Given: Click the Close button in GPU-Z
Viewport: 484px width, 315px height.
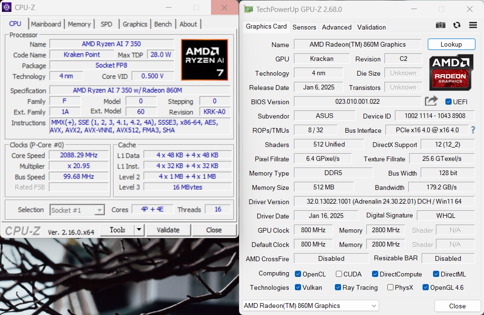Looking at the screenshot, I should (457, 306).
